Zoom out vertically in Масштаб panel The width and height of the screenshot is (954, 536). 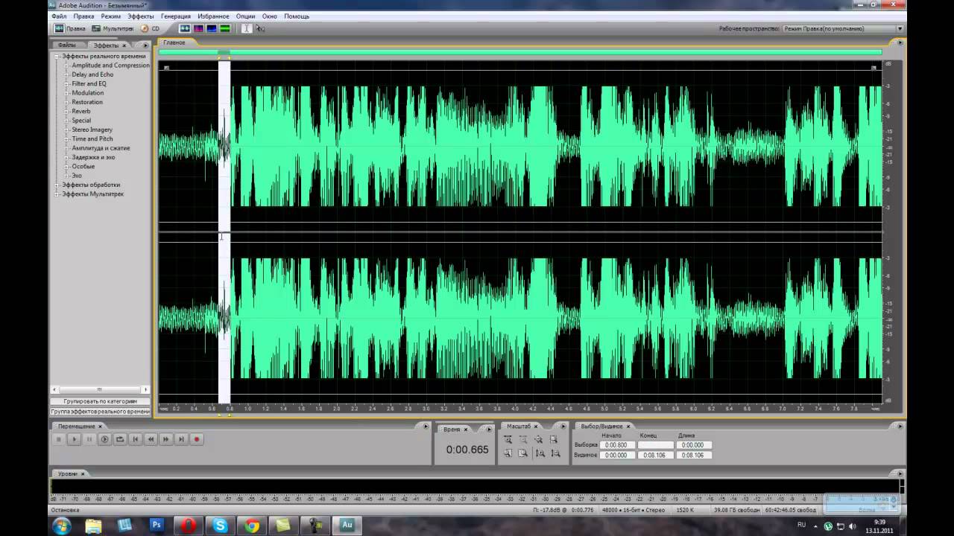tap(555, 453)
